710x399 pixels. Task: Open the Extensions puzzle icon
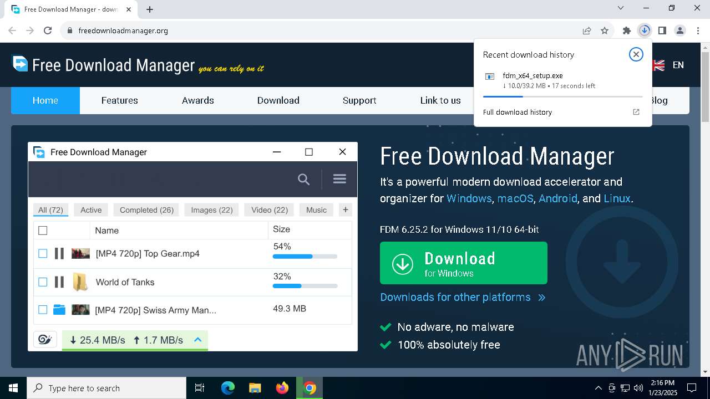pos(627,30)
